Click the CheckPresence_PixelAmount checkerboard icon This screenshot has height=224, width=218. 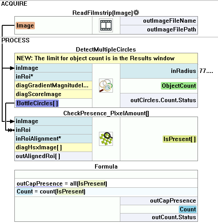tap(106, 139)
